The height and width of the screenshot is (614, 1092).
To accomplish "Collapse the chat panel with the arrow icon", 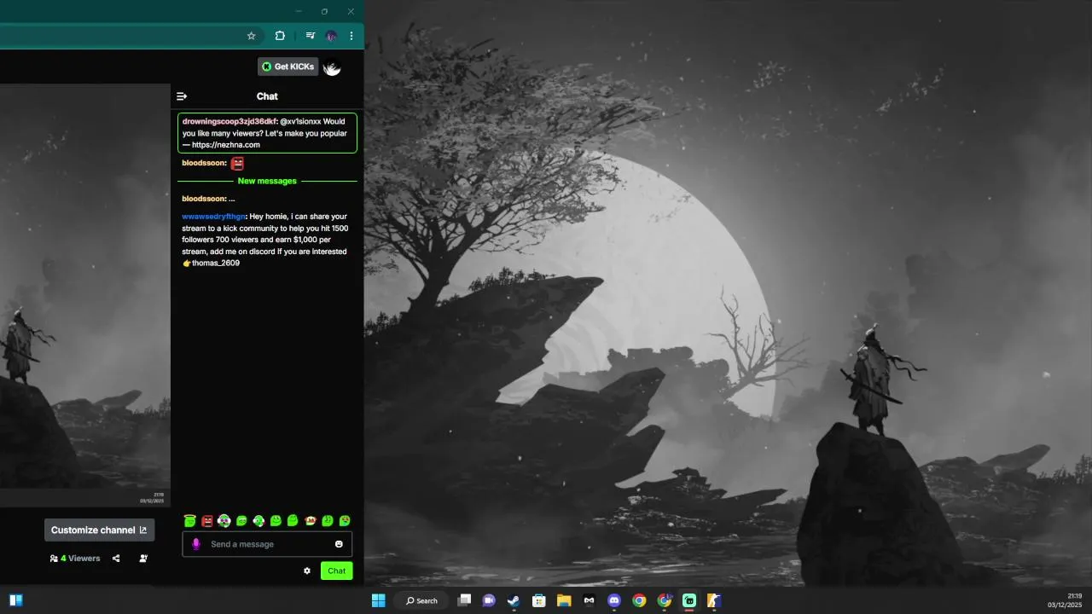I will pos(181,96).
